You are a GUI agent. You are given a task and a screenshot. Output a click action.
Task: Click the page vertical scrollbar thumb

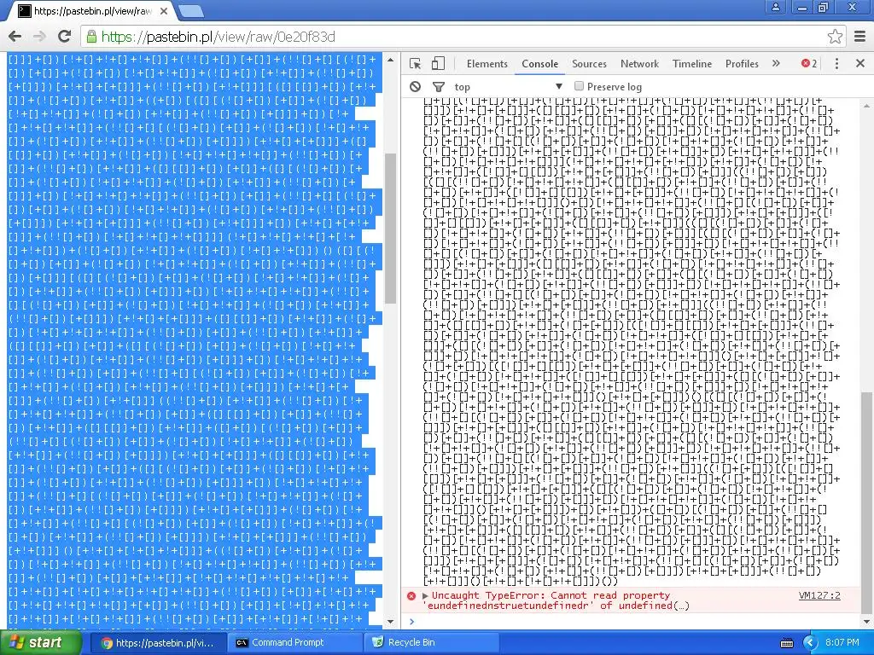[390, 229]
